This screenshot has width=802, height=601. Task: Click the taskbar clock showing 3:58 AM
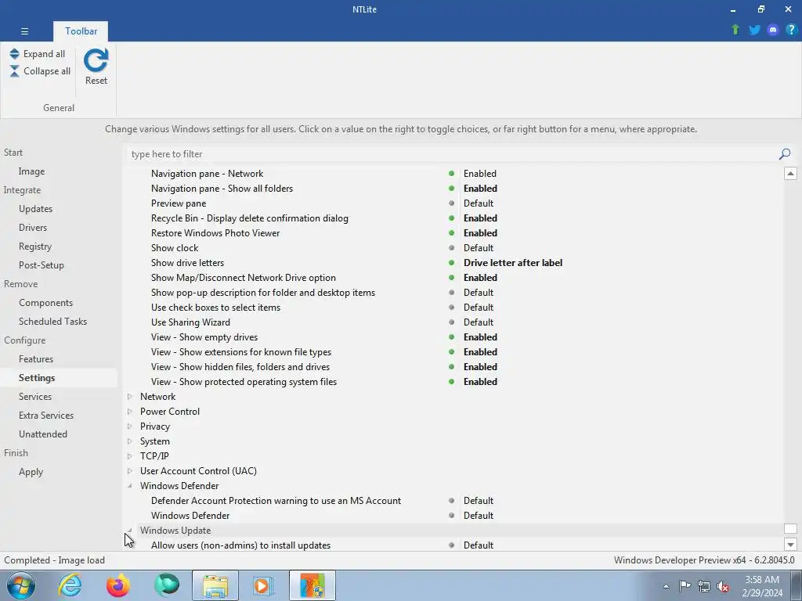click(x=762, y=586)
